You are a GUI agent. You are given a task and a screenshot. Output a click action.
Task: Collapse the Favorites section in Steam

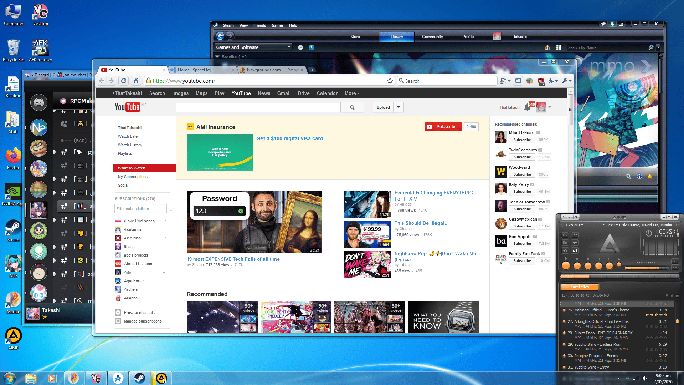tap(217, 57)
